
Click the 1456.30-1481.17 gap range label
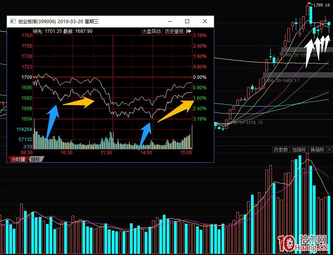point(282,80)
